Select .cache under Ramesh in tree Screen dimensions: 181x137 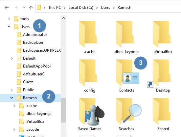[x=31, y=106]
